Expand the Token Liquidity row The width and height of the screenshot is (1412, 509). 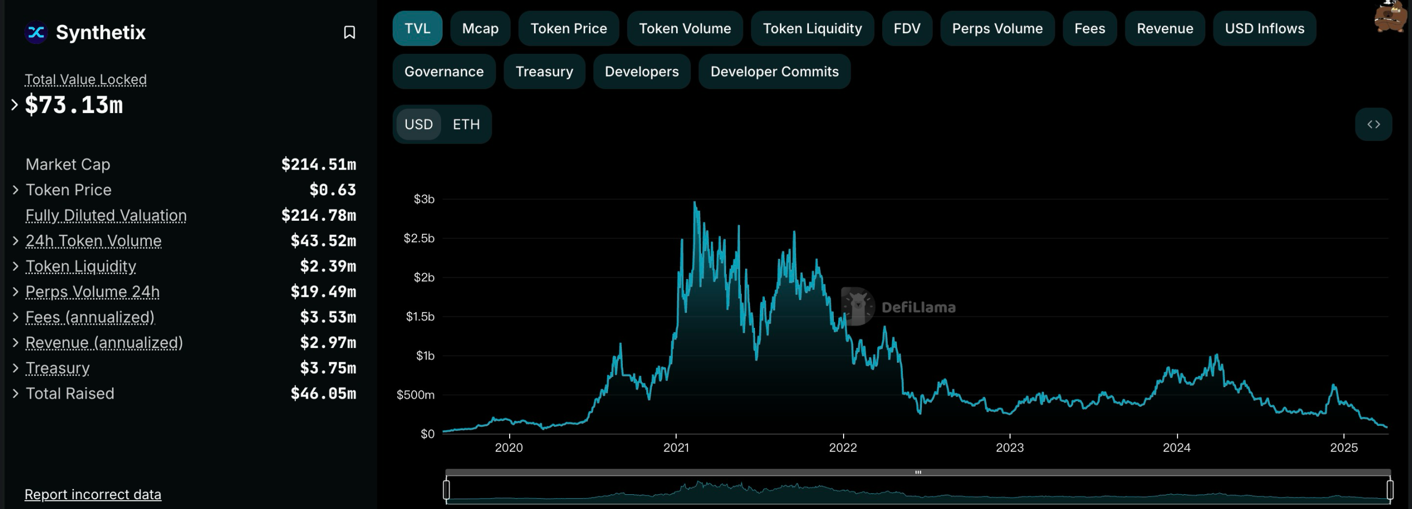(x=15, y=266)
